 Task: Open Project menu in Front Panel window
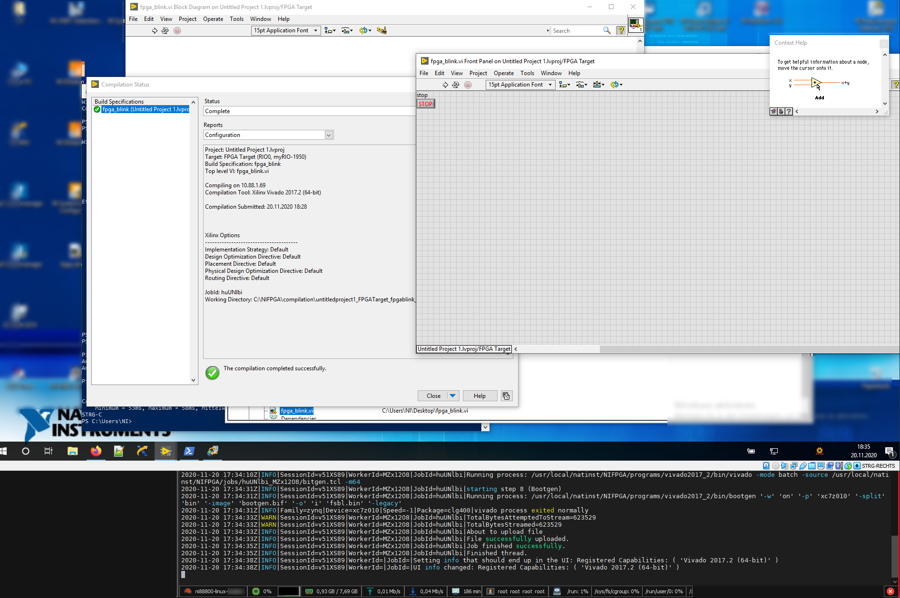click(x=478, y=73)
